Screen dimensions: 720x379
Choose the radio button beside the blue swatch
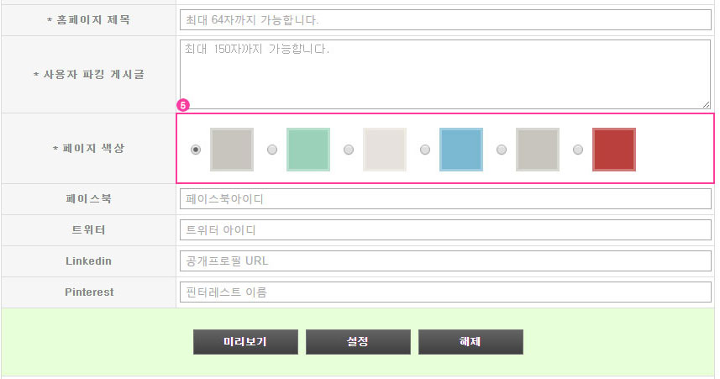425,150
